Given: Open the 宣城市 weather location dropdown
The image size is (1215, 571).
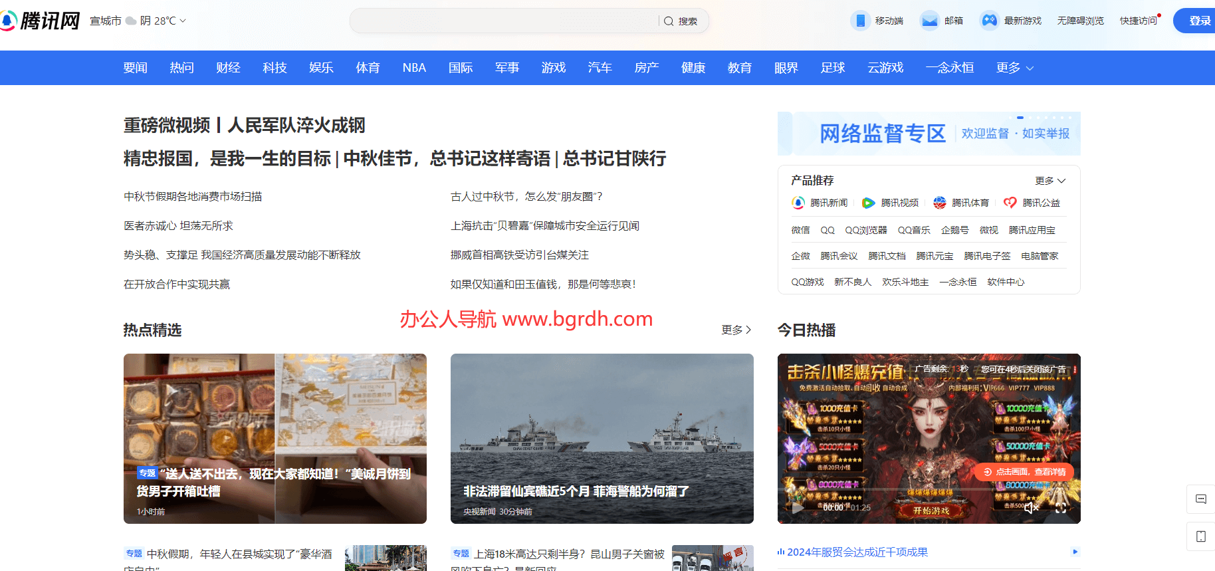Looking at the screenshot, I should [138, 21].
